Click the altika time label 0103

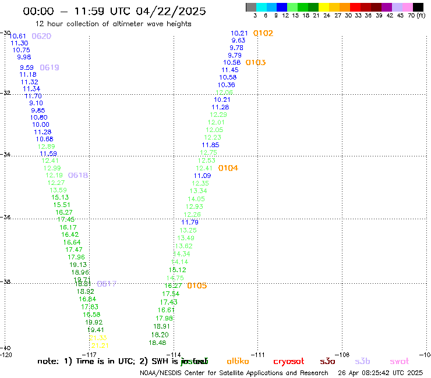(x=256, y=62)
